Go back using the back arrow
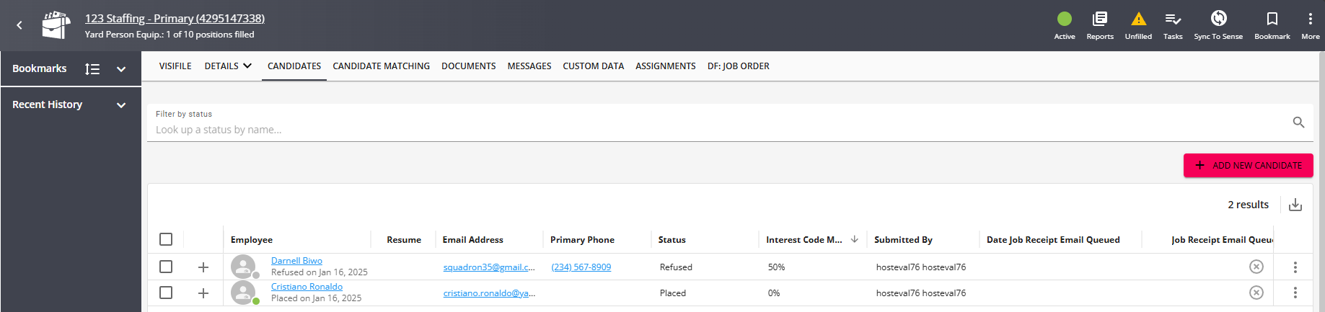The height and width of the screenshot is (312, 1325). click(19, 25)
